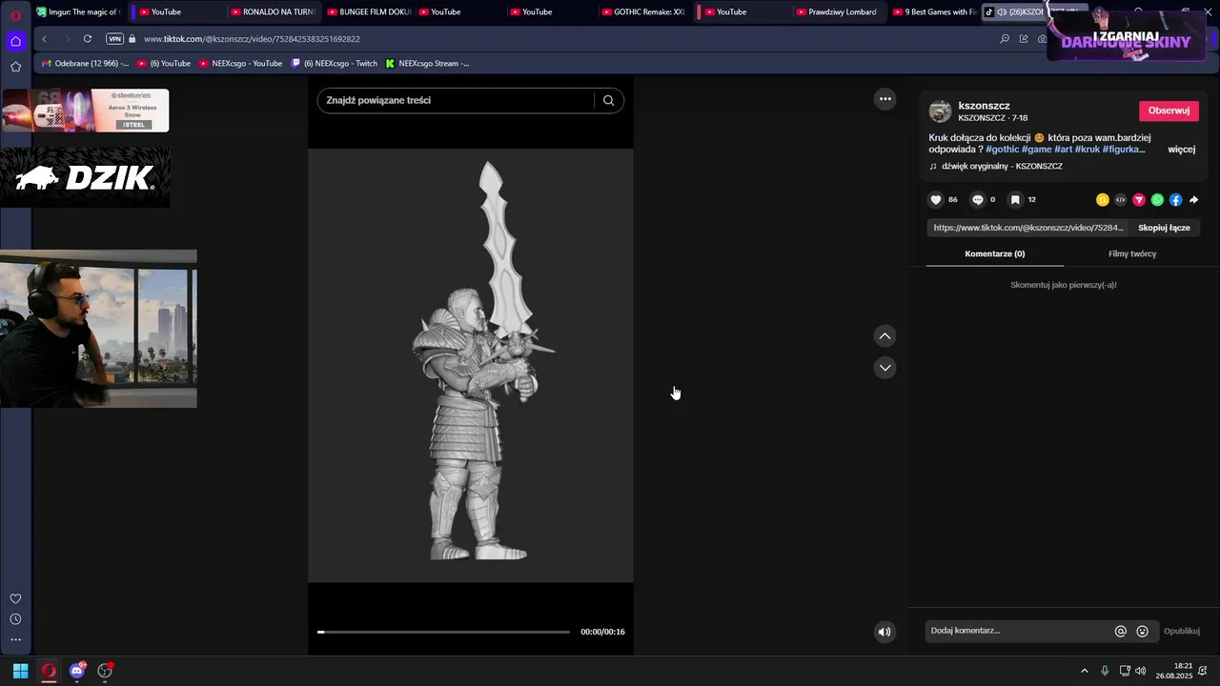The height and width of the screenshot is (686, 1220).
Task: Click the Dodaj komentarz input field
Action: click(1016, 631)
